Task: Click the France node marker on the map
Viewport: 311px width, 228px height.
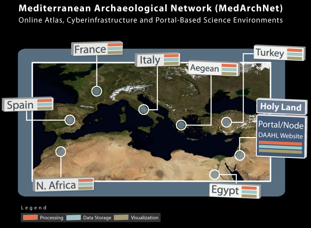Action: (97, 91)
